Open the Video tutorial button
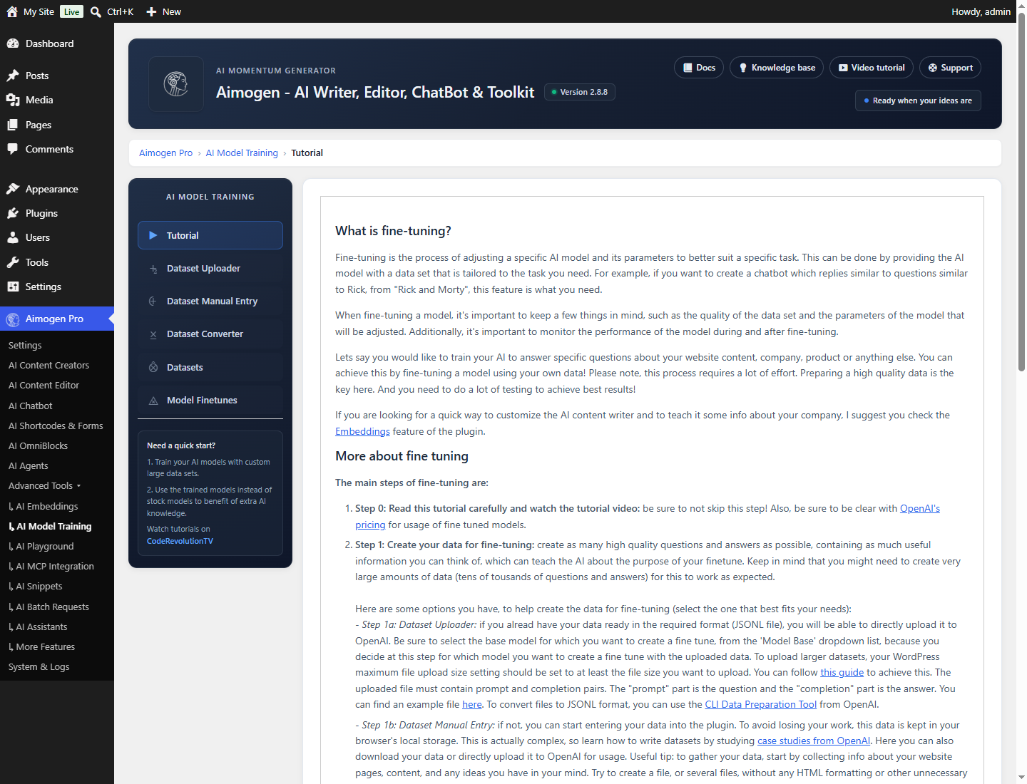 pos(872,68)
